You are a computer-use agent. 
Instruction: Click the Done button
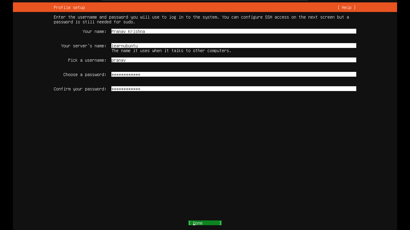click(205, 223)
